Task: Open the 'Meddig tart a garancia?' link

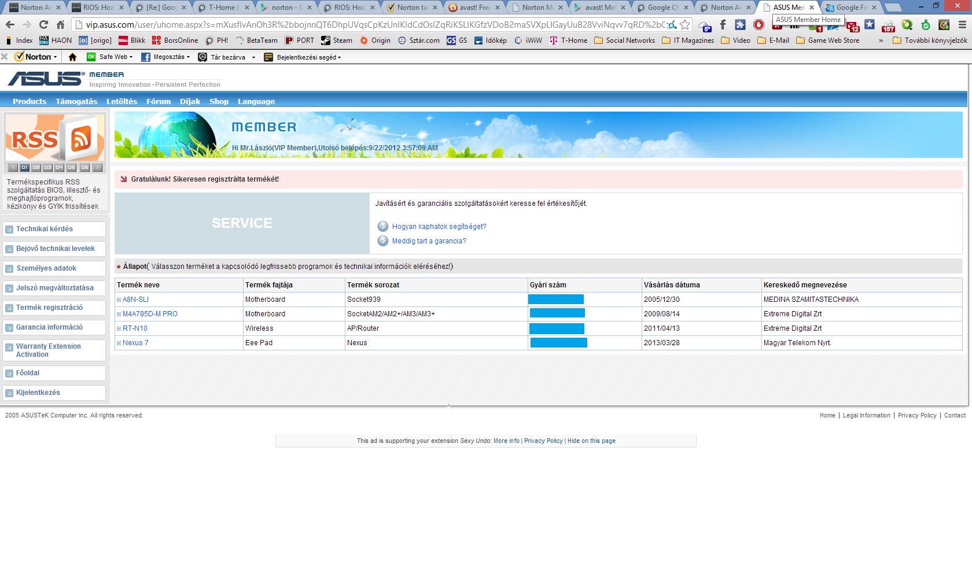Action: coord(429,241)
